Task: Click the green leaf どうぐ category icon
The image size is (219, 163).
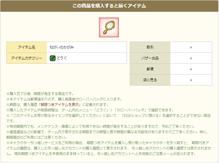Action: click(52, 58)
